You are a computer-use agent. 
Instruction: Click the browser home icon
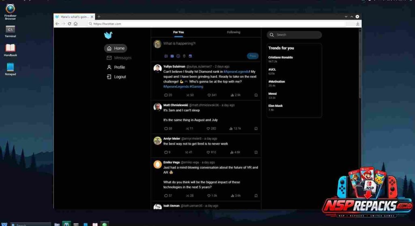(76, 24)
